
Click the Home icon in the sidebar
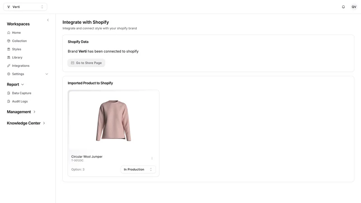point(9,32)
